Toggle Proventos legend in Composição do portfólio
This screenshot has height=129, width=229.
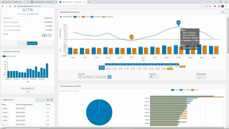tap(185, 90)
